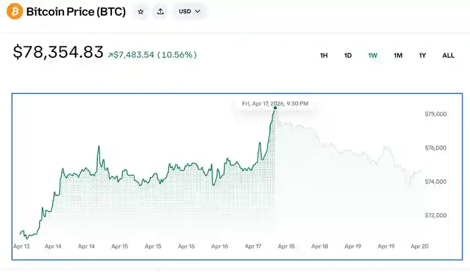This screenshot has height=272, width=470.
Task: Click the Bitcoin Price (BTC) heading
Action: click(x=76, y=11)
